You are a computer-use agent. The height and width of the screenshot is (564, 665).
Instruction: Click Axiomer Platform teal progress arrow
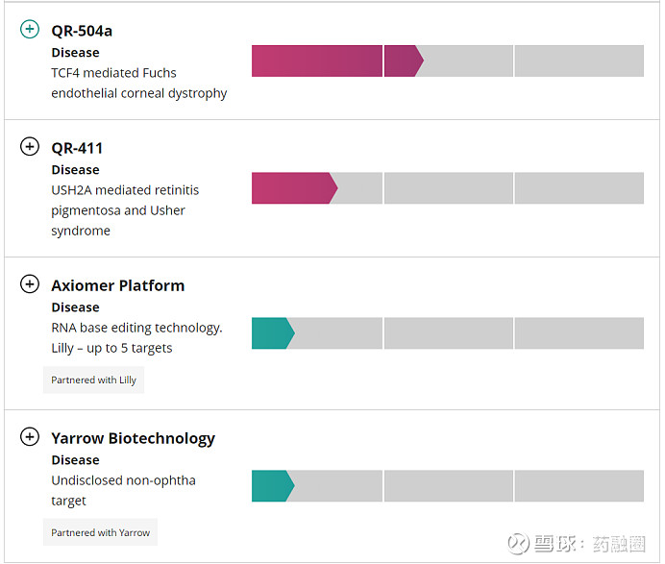click(x=273, y=333)
